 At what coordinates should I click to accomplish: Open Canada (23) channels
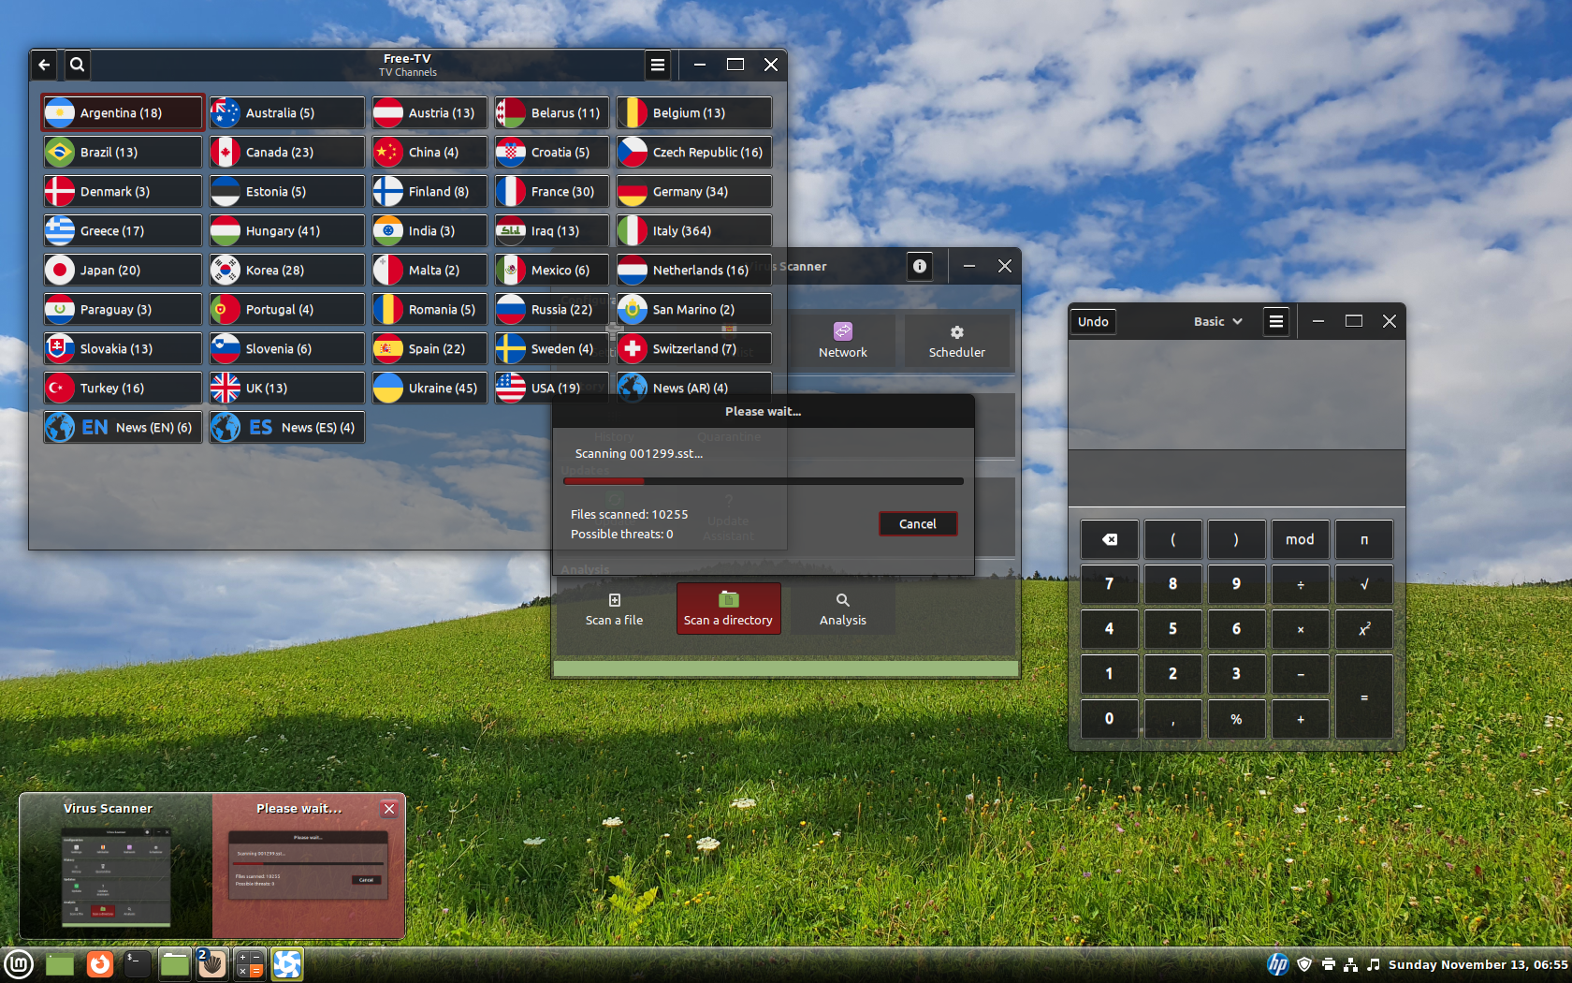286,152
